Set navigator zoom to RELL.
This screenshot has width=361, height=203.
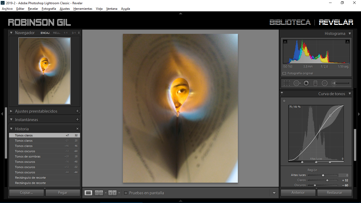[x=57, y=33]
